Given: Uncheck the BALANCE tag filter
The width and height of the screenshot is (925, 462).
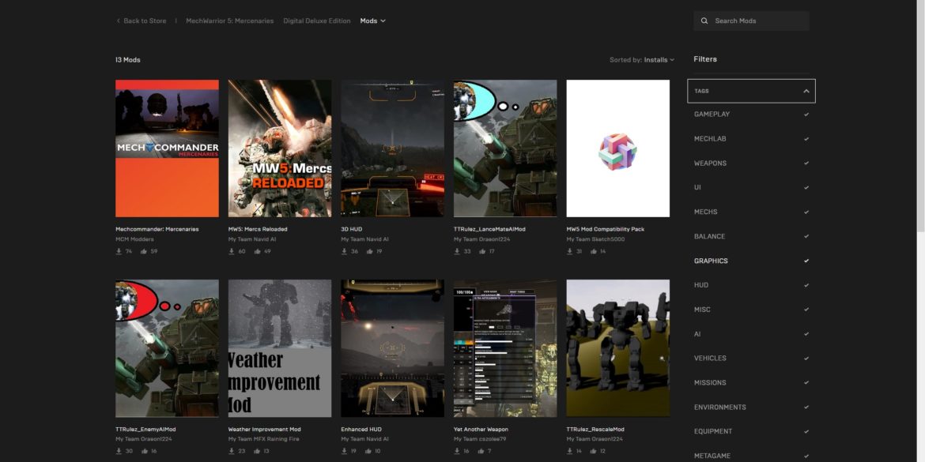Looking at the screenshot, I should [x=806, y=236].
